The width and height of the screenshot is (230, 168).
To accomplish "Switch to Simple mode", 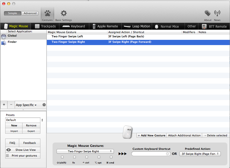I will coord(12,13).
